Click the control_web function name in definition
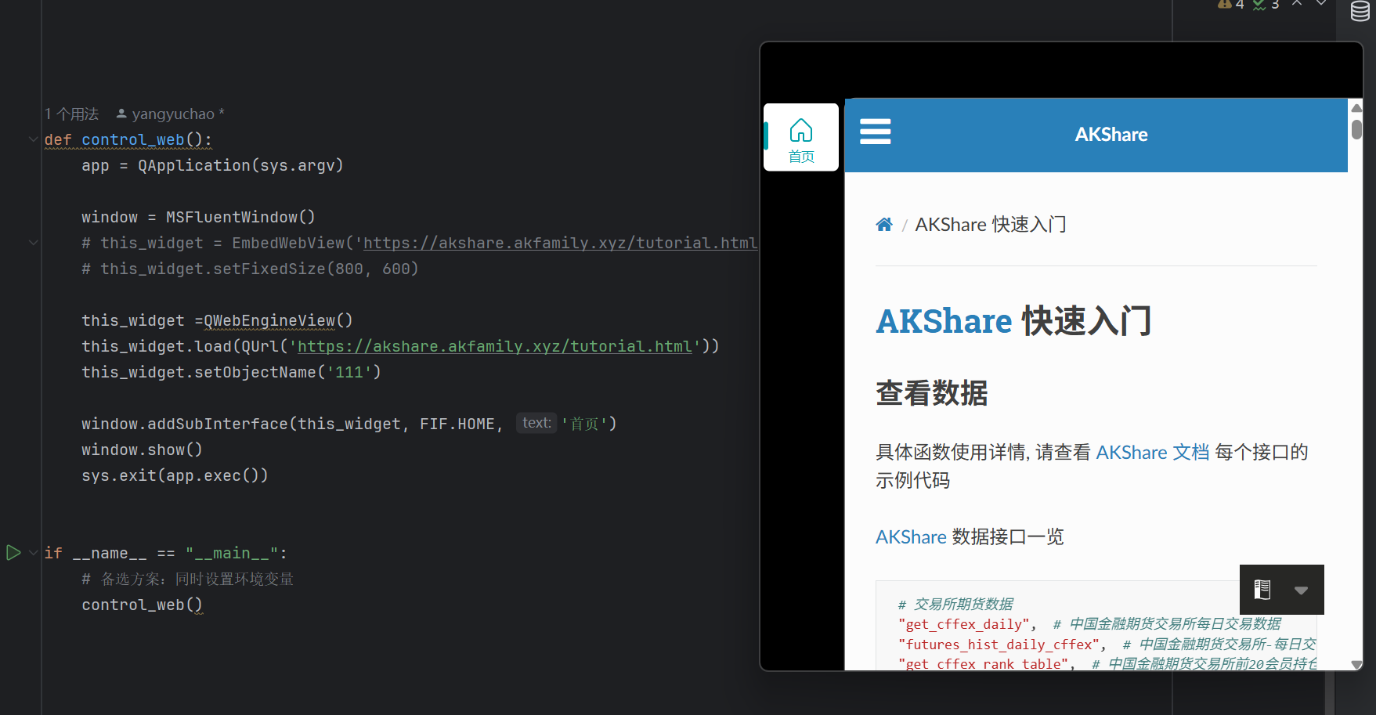The width and height of the screenshot is (1376, 715). click(x=133, y=139)
